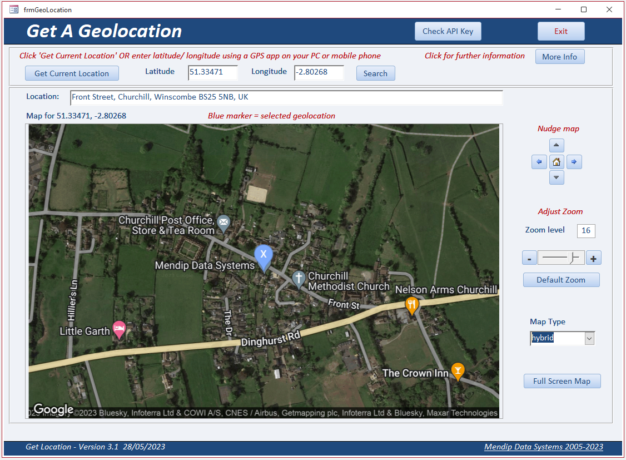The width and height of the screenshot is (626, 460).
Task: Open the Full Screen Map
Action: [562, 382]
